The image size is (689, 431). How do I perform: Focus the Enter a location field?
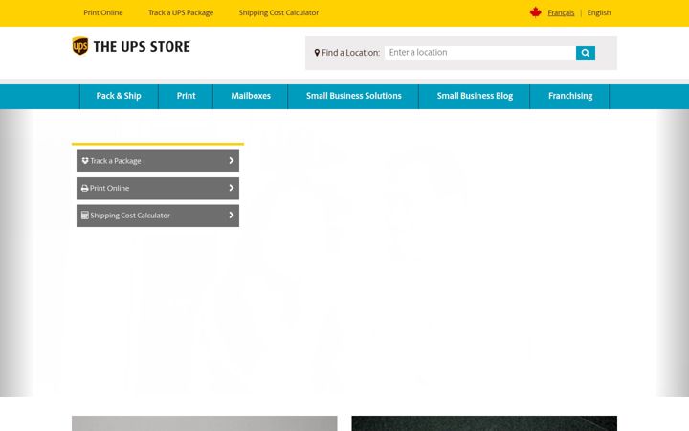click(x=479, y=53)
